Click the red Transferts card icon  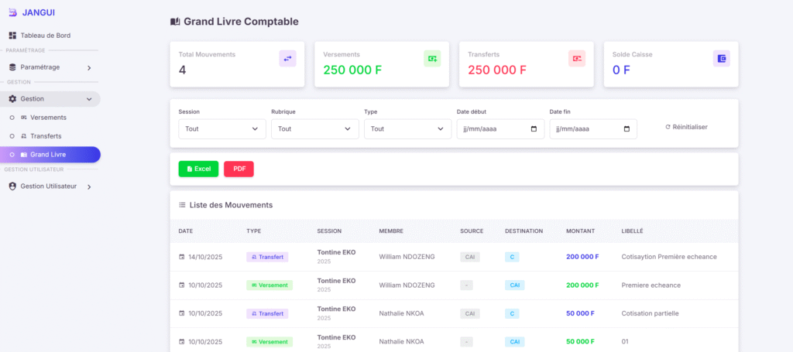[576, 58]
